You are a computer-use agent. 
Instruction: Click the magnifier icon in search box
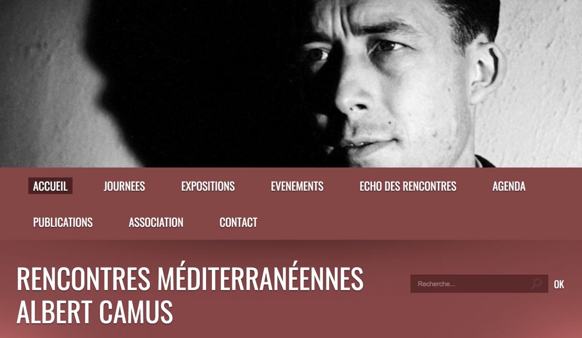click(x=536, y=284)
